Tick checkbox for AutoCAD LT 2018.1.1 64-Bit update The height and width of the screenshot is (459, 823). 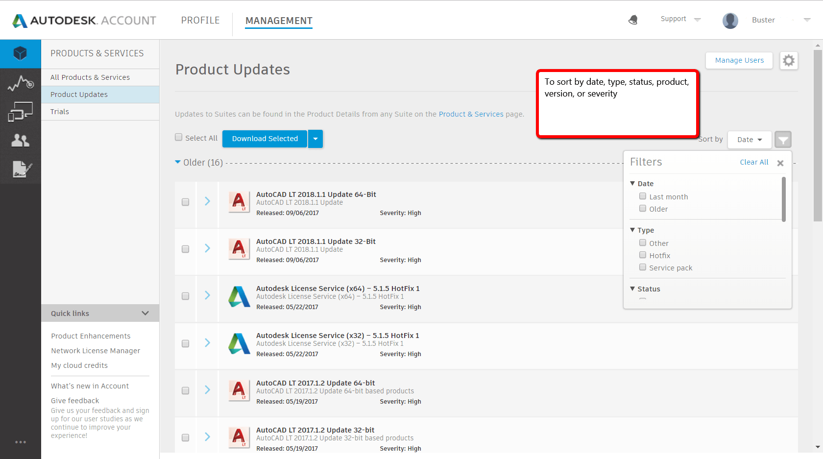point(185,202)
